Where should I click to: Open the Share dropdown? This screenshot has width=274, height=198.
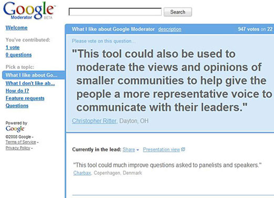(x=131, y=150)
